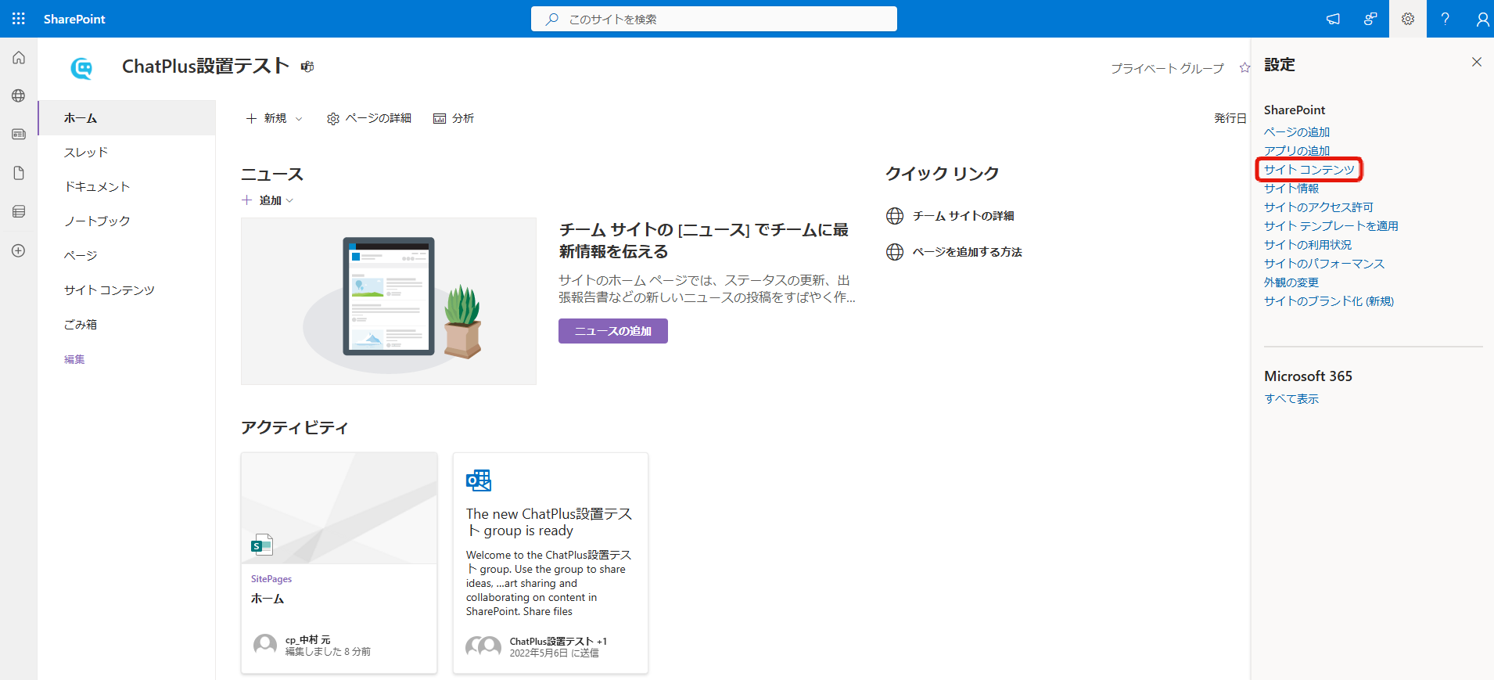Click サイトのパフォーマンス link

point(1324,264)
